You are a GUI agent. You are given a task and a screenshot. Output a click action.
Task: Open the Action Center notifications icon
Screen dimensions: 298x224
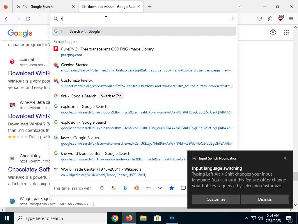pos(289,218)
